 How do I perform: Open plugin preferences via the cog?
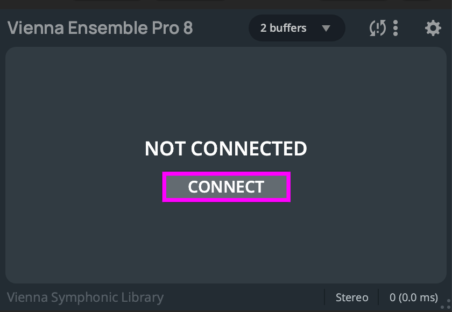pyautogui.click(x=433, y=28)
